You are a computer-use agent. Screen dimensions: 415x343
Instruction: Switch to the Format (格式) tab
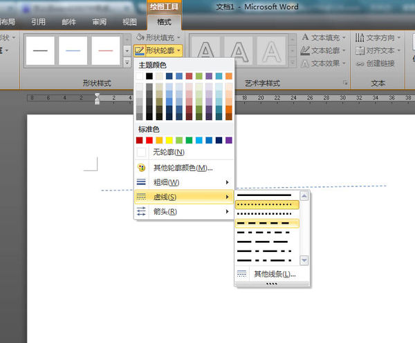pos(164,22)
